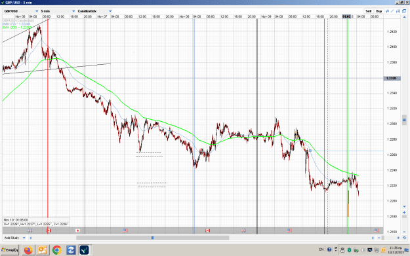Open Firefox from the taskbar
Image resolution: width=410 pixels, height=256 pixels.
28,250
